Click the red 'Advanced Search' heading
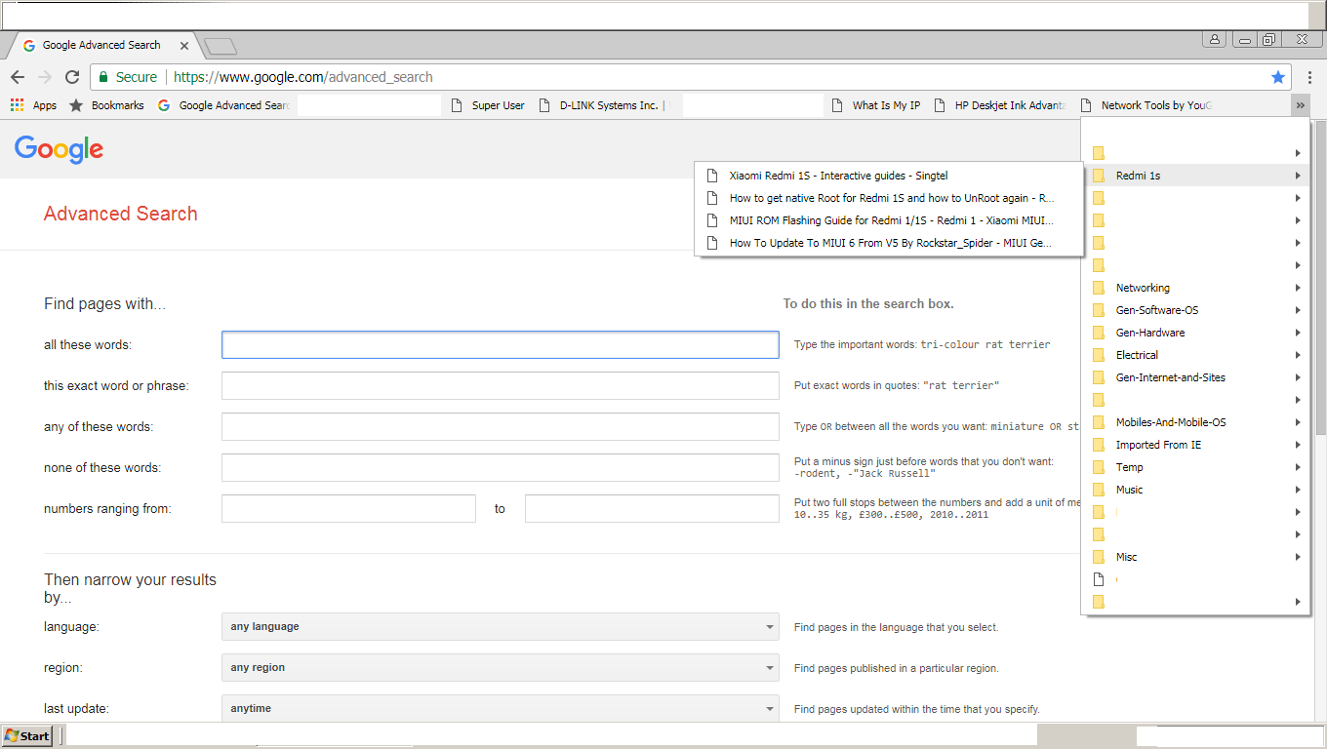Viewport: 1327px width, 749px height. 121,214
